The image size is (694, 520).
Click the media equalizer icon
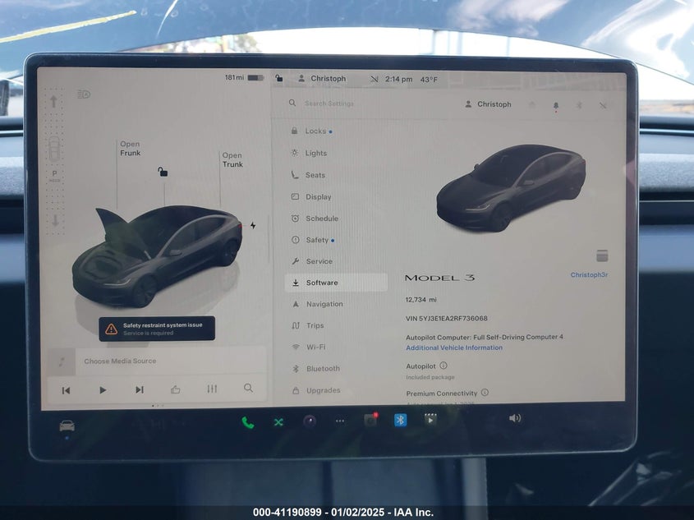click(x=212, y=389)
